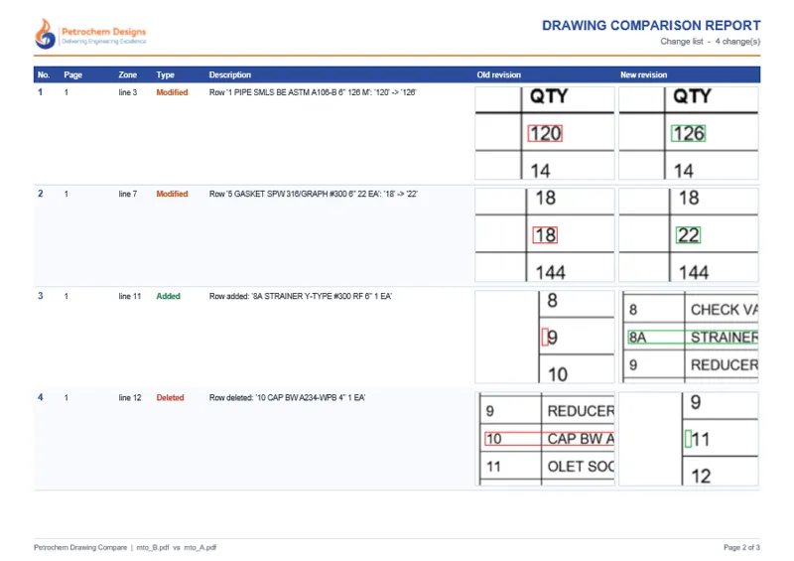Viewport: 794px width, 561px height.
Task: Click the GASKET SPW 316/GRAPH description
Action: [x=313, y=194]
